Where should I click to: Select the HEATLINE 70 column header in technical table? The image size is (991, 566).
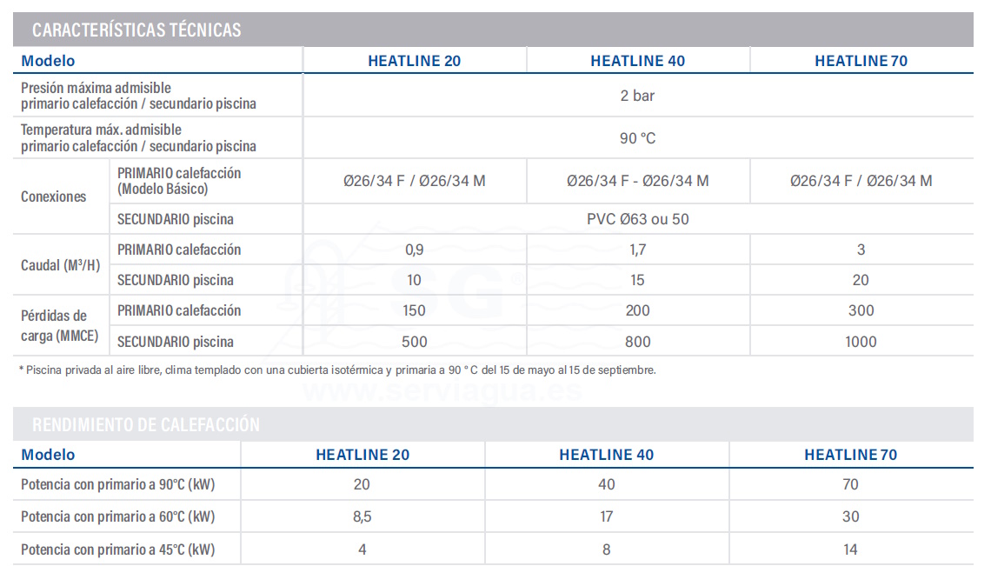(x=861, y=61)
